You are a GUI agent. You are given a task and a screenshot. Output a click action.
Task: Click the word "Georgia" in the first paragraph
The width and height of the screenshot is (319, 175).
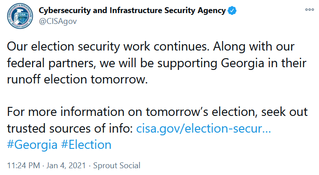click(x=242, y=64)
